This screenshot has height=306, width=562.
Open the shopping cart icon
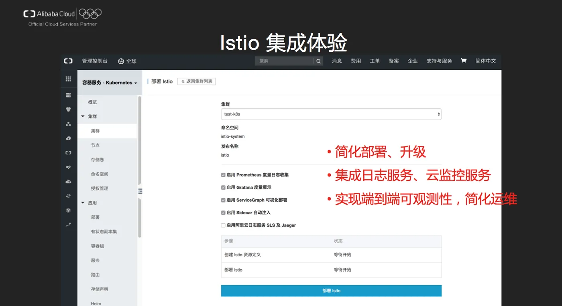tap(464, 61)
